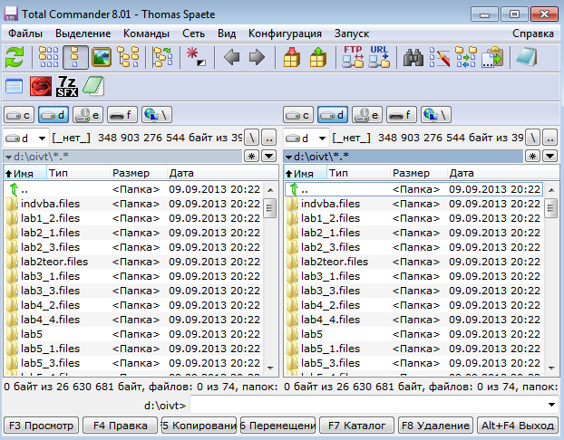Viewport: 564px width, 440px height.
Task: Enable thumbnail picture view icon
Action: (x=102, y=57)
